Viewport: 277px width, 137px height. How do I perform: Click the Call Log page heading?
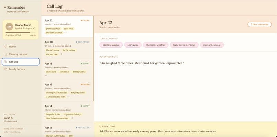pyautogui.click(x=55, y=7)
